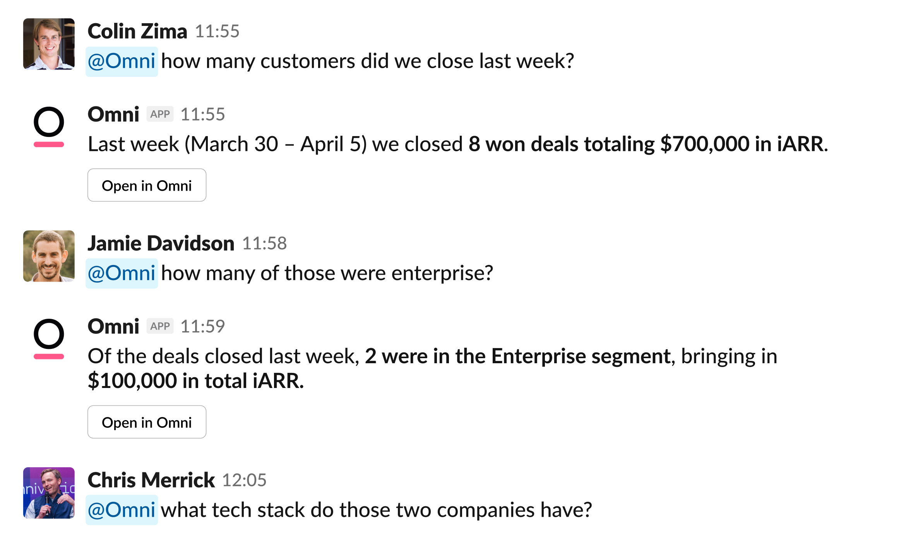Viewport: 923px width, 540px height.
Task: Open the @Omni mention in Colin's question
Action: [x=121, y=61]
